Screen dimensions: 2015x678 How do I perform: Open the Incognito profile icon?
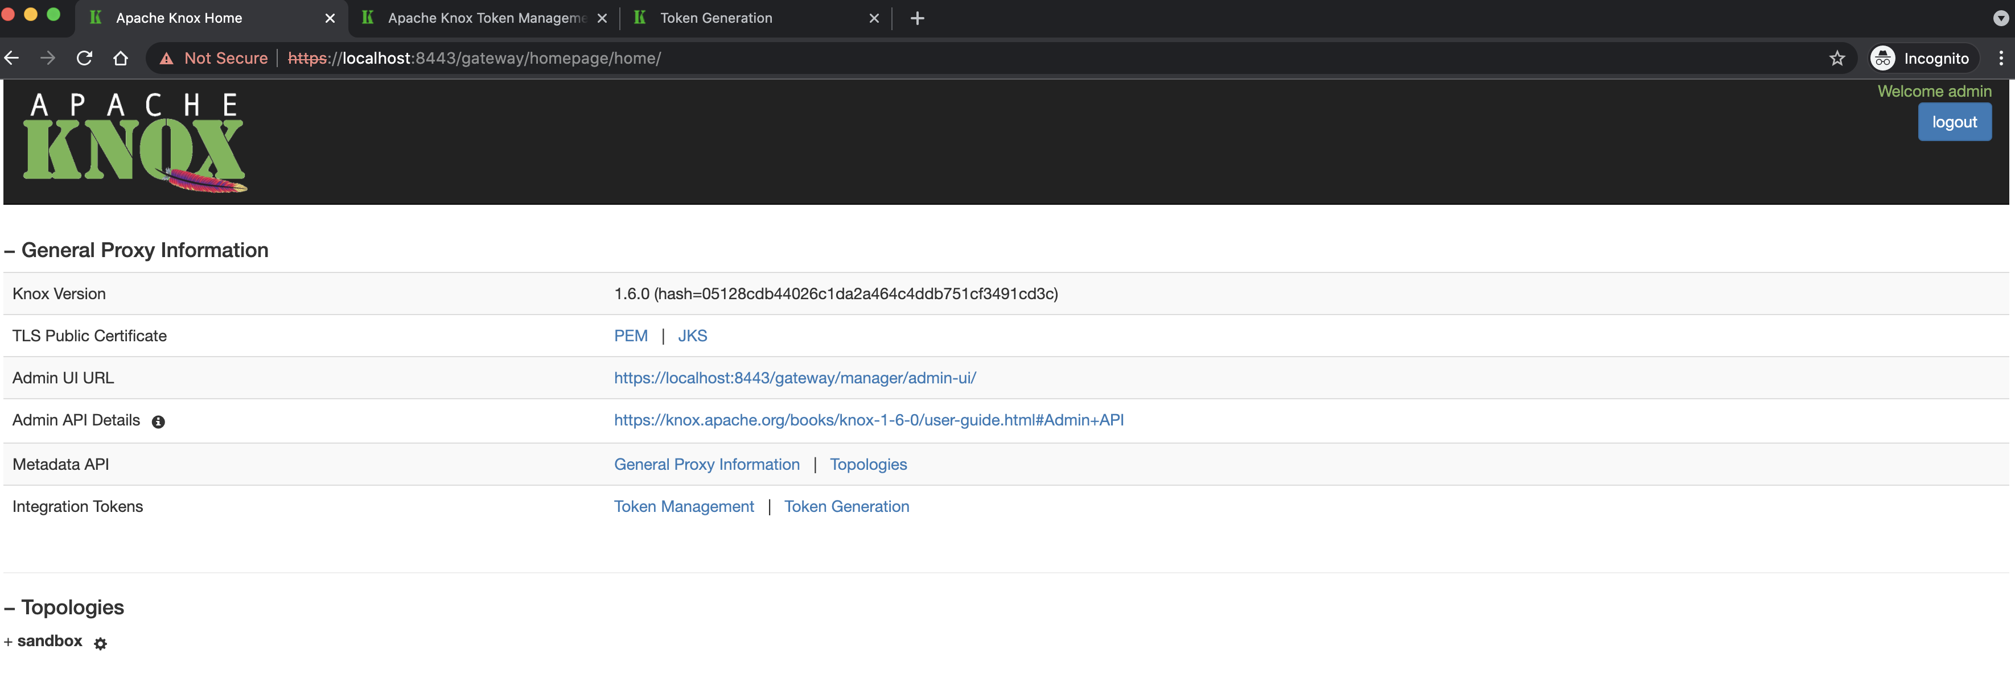point(1882,59)
